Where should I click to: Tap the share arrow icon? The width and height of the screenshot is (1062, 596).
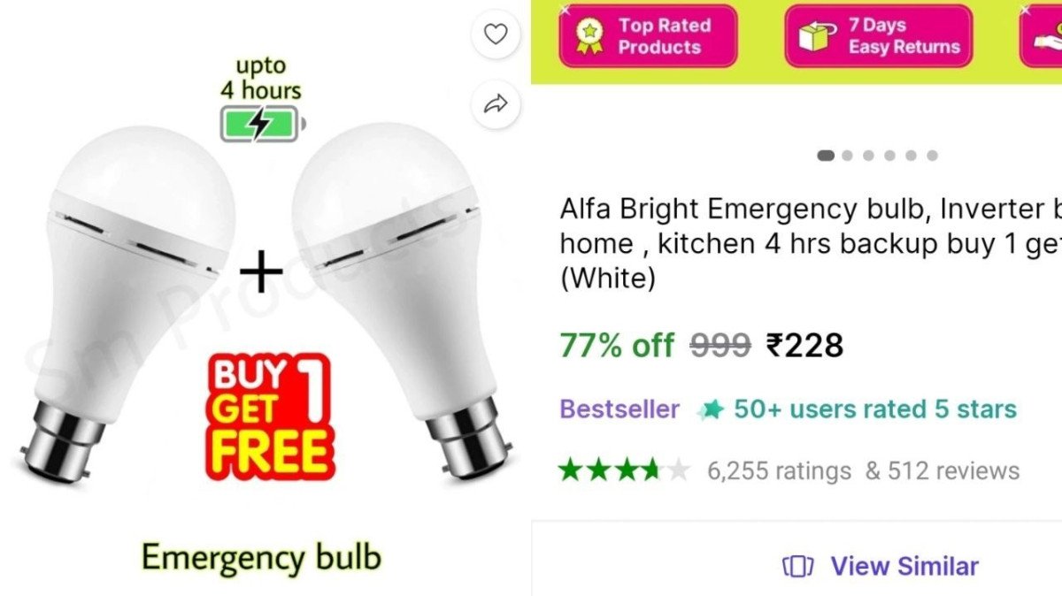pos(496,104)
